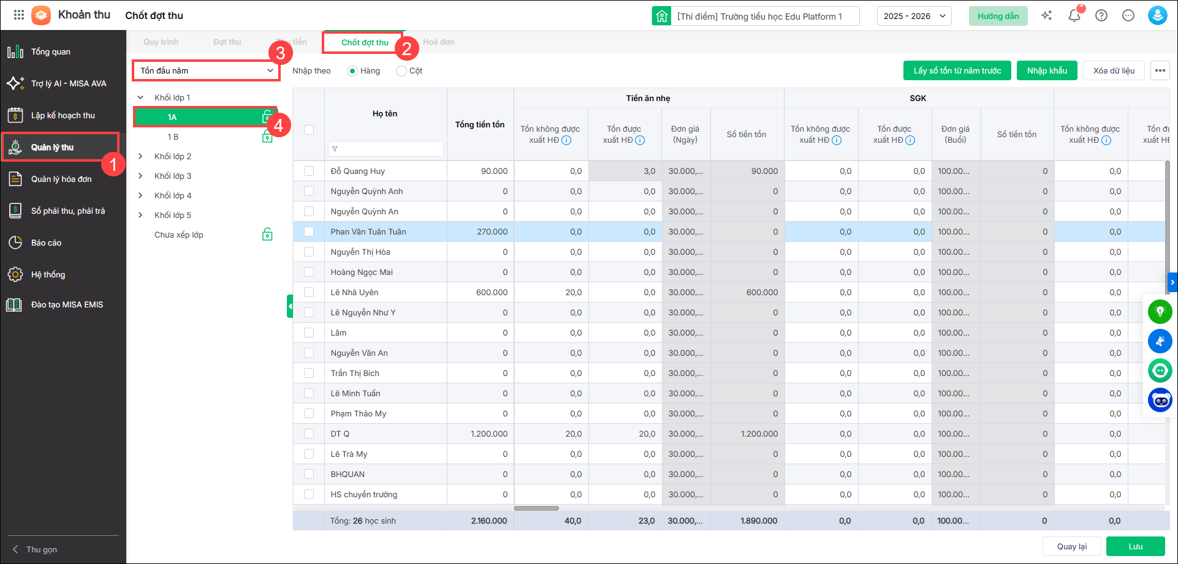The image size is (1178, 564).
Task: Open the notifications bell
Action: click(1074, 16)
